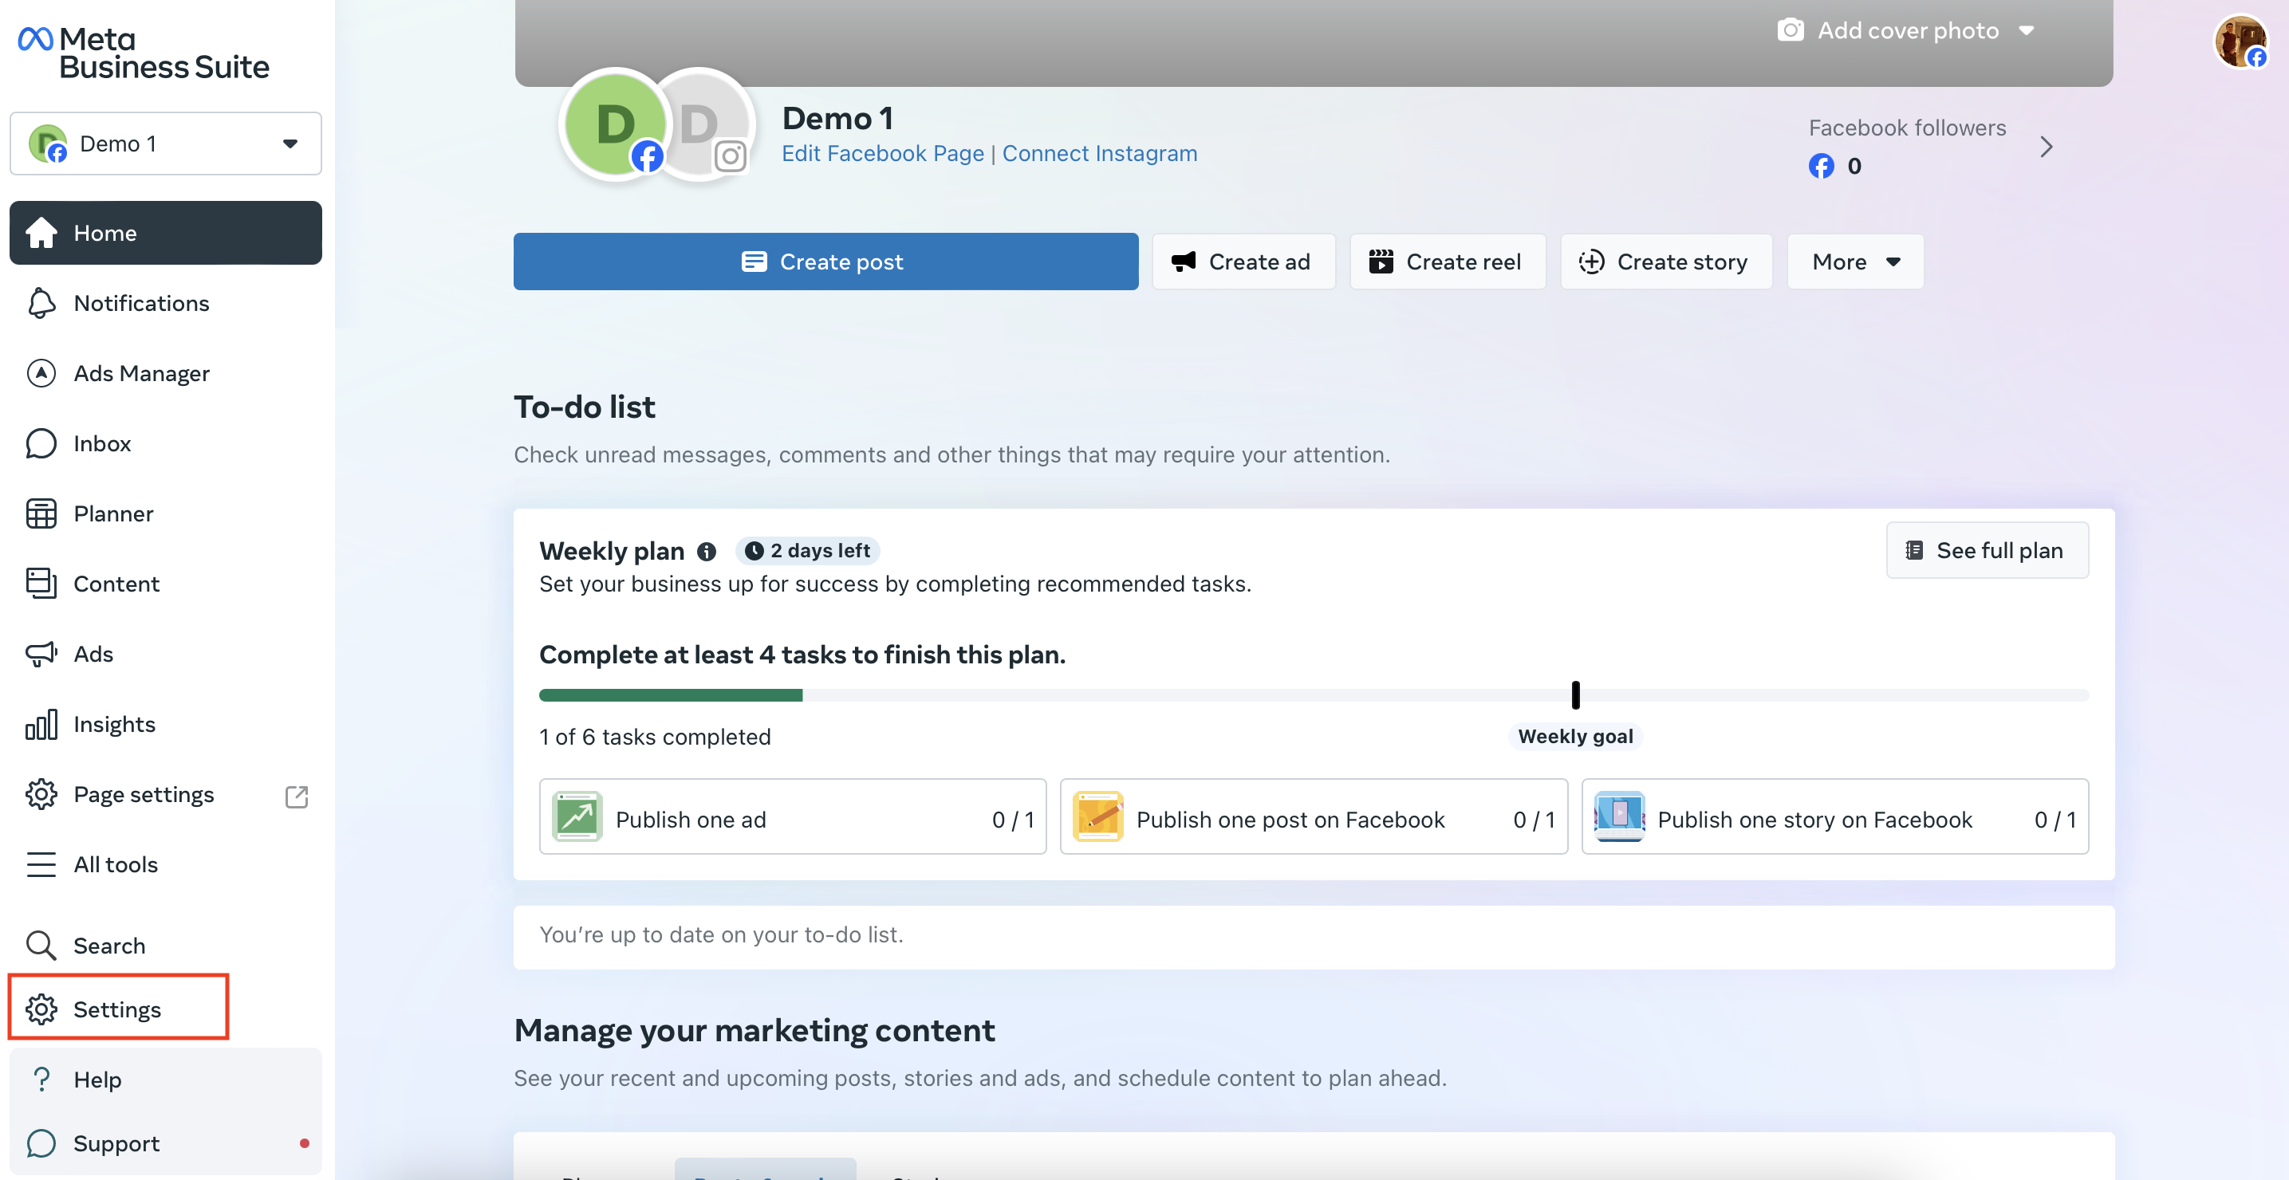
Task: Click the weekly plan progress bar
Action: (1314, 695)
